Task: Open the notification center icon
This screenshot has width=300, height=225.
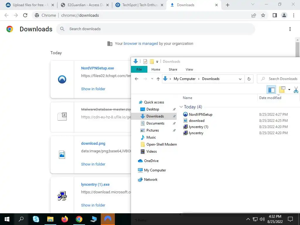Action: tap(290, 219)
